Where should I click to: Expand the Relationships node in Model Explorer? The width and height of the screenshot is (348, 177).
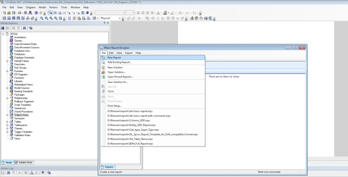(x=7, y=98)
